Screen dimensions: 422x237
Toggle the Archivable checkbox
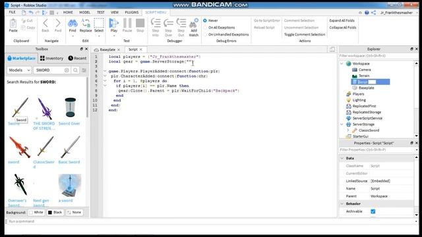coord(373,211)
